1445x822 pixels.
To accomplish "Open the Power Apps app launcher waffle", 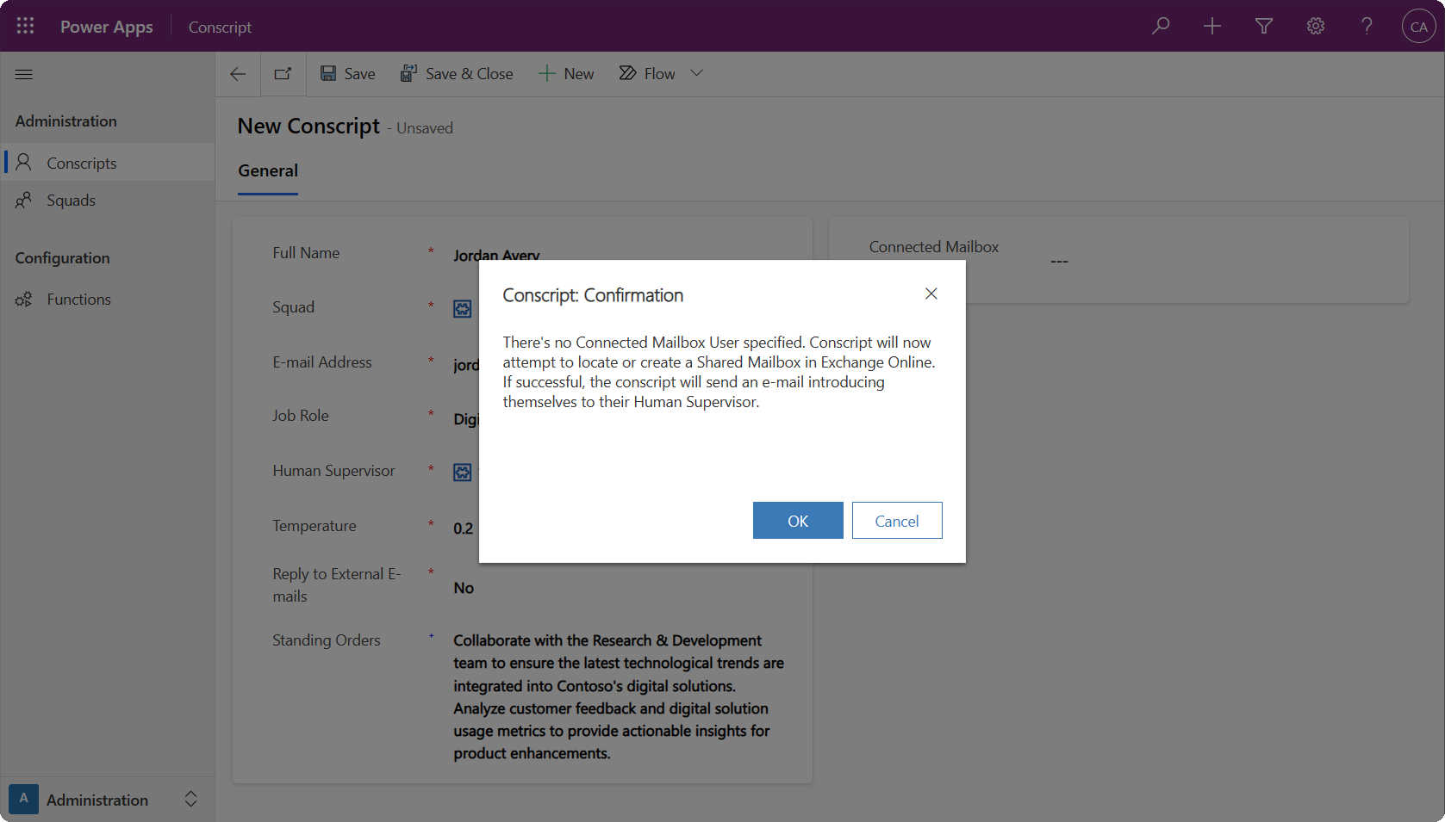I will 25,26.
